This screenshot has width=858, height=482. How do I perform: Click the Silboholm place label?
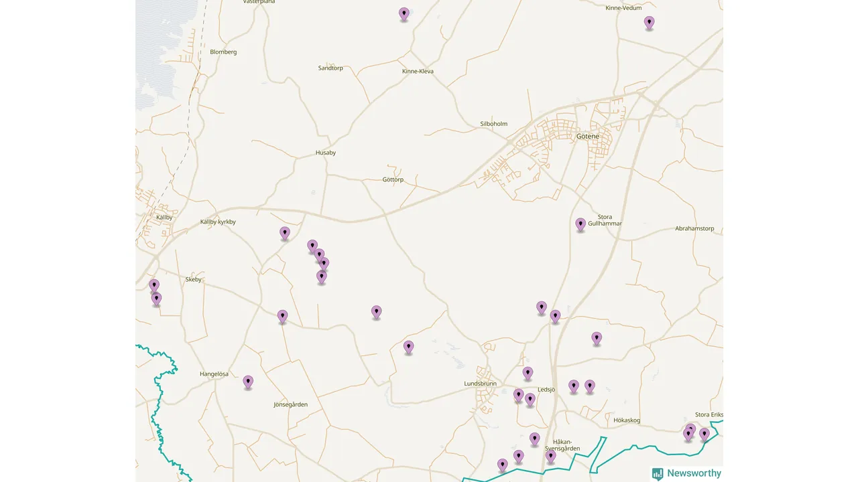click(x=494, y=124)
